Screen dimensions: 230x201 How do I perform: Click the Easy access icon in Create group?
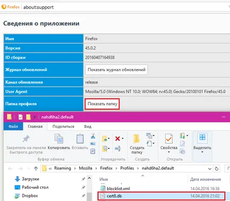point(149,143)
